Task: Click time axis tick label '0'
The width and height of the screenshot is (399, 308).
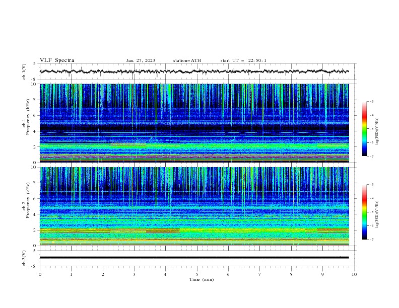Action: click(x=40, y=274)
